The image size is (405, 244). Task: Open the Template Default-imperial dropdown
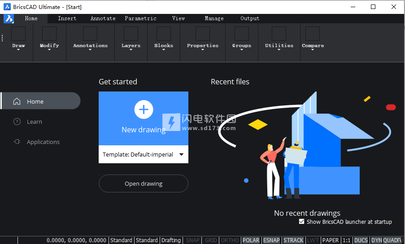[x=144, y=154]
